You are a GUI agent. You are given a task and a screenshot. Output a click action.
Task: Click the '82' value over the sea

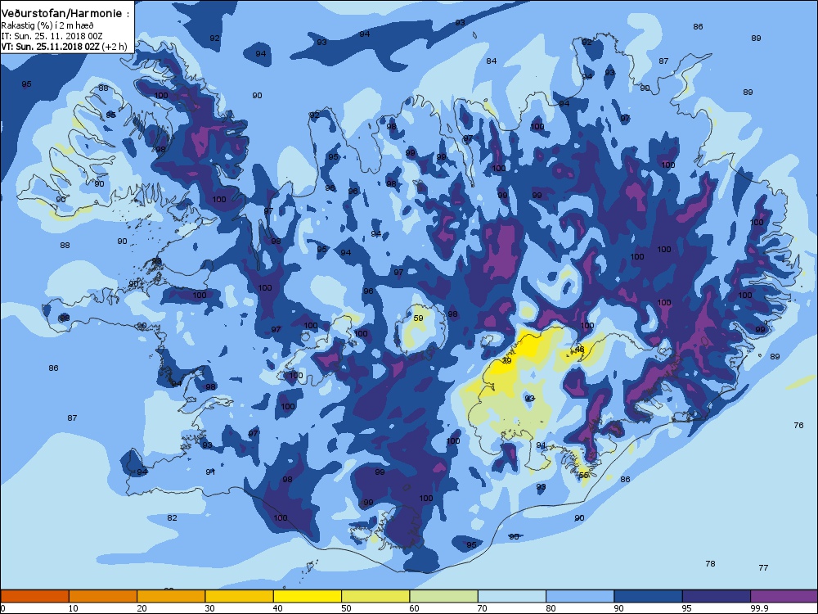(172, 518)
